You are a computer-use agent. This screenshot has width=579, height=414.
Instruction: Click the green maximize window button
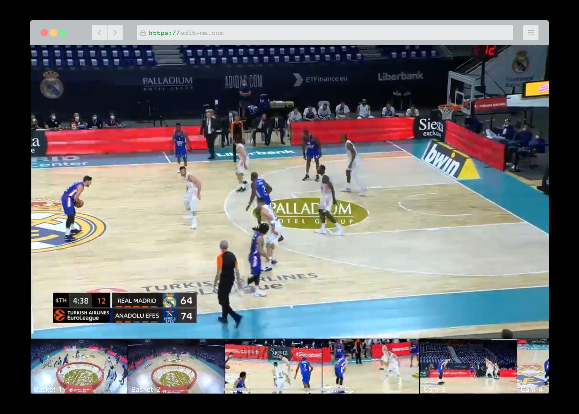[x=62, y=33]
